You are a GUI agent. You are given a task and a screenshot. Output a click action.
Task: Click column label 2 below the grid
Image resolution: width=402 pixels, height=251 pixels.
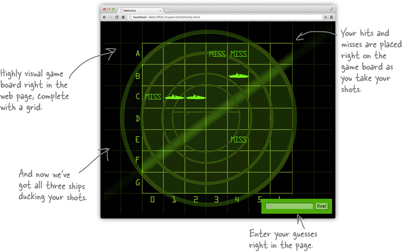(x=196, y=199)
